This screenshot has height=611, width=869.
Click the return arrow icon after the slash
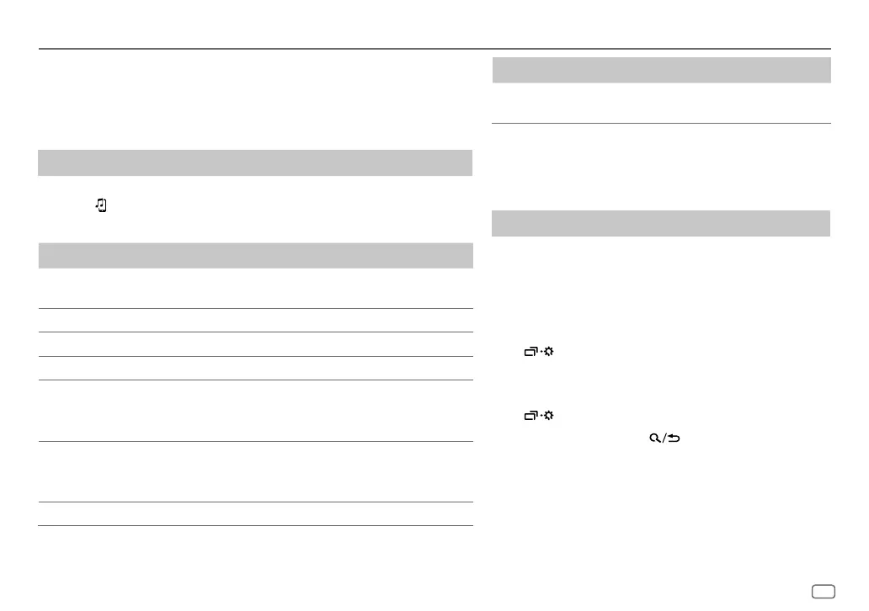pyautogui.click(x=674, y=438)
